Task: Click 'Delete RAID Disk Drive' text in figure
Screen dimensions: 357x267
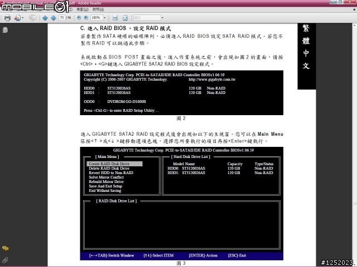Action: [x=109, y=168]
